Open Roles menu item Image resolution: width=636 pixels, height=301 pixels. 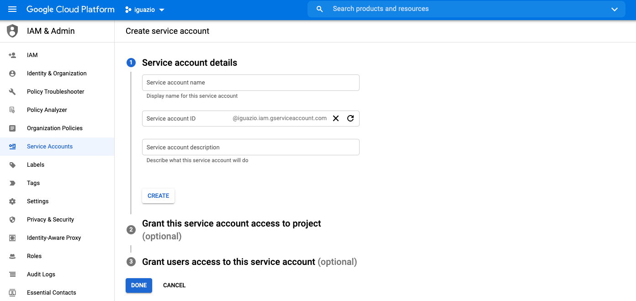(x=57, y=256)
